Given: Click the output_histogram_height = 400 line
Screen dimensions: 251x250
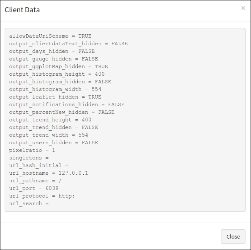Looking at the screenshot, I should point(57,74).
